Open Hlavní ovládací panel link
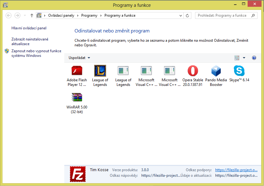This screenshot has width=264, height=186. click(29, 28)
